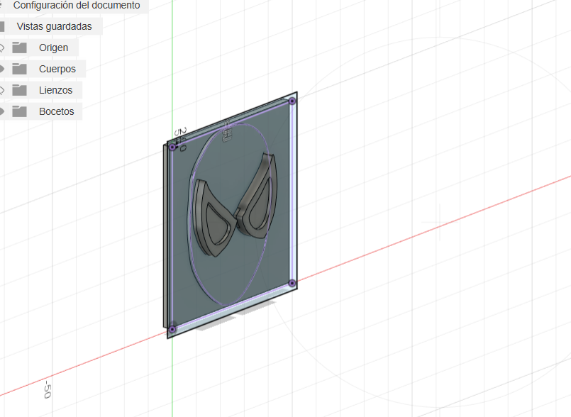Toggle visibility eye for Bocetos
Image resolution: width=571 pixels, height=417 pixels.
click(2, 111)
